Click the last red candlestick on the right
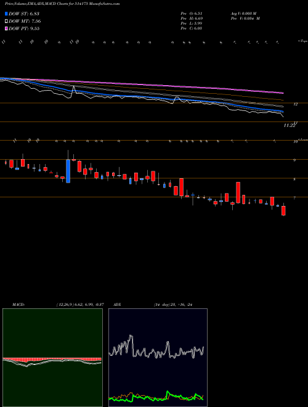This screenshot has width=308, height=407. tap(283, 211)
